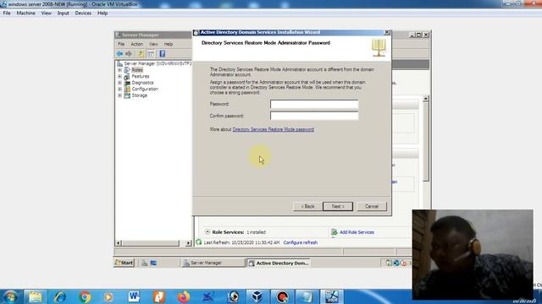Expand the Storage node

click(119, 95)
